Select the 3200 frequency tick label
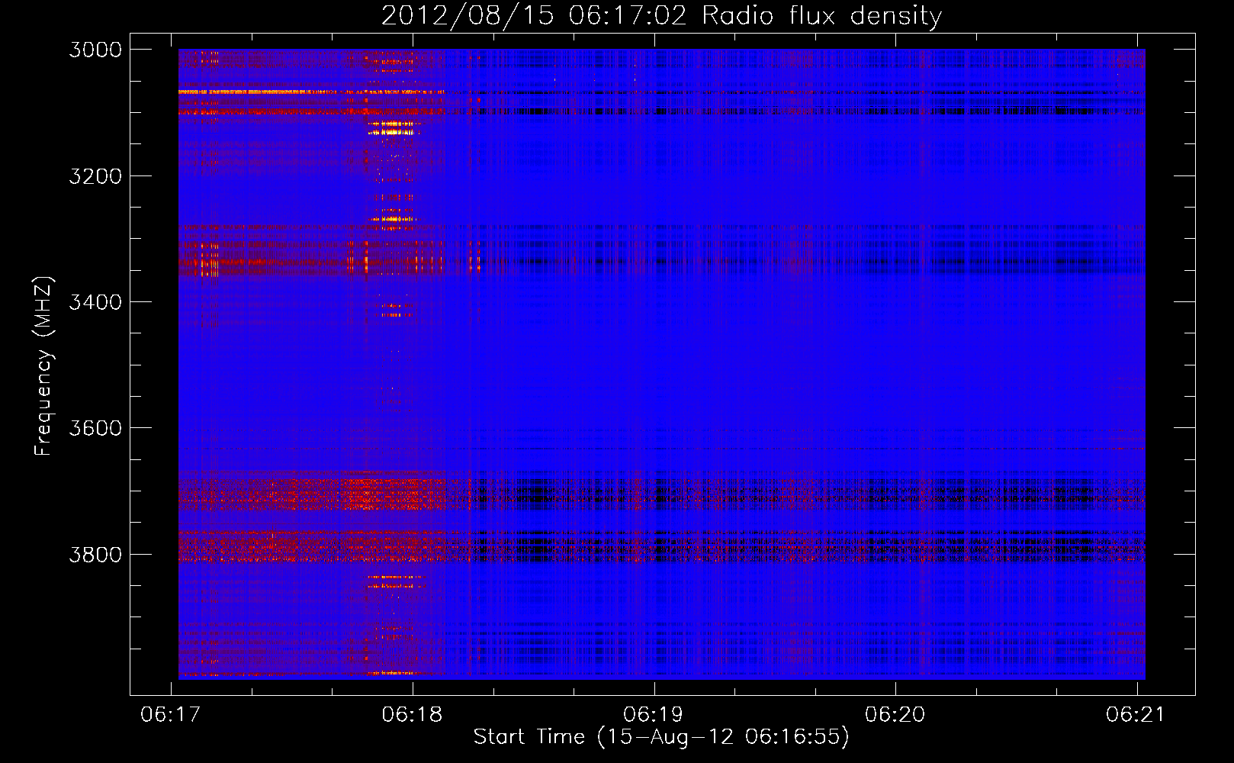The height and width of the screenshot is (763, 1234). click(95, 176)
